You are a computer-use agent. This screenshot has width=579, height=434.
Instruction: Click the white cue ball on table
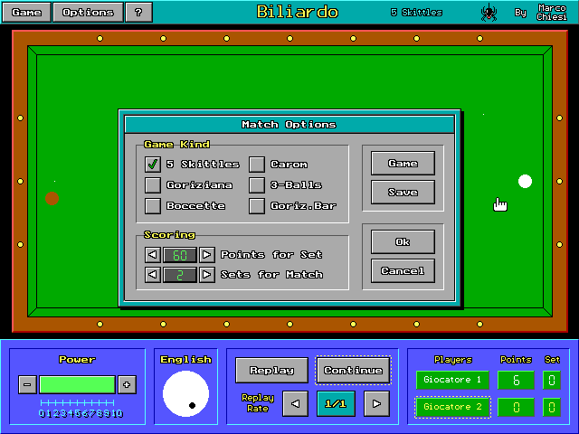tap(525, 181)
